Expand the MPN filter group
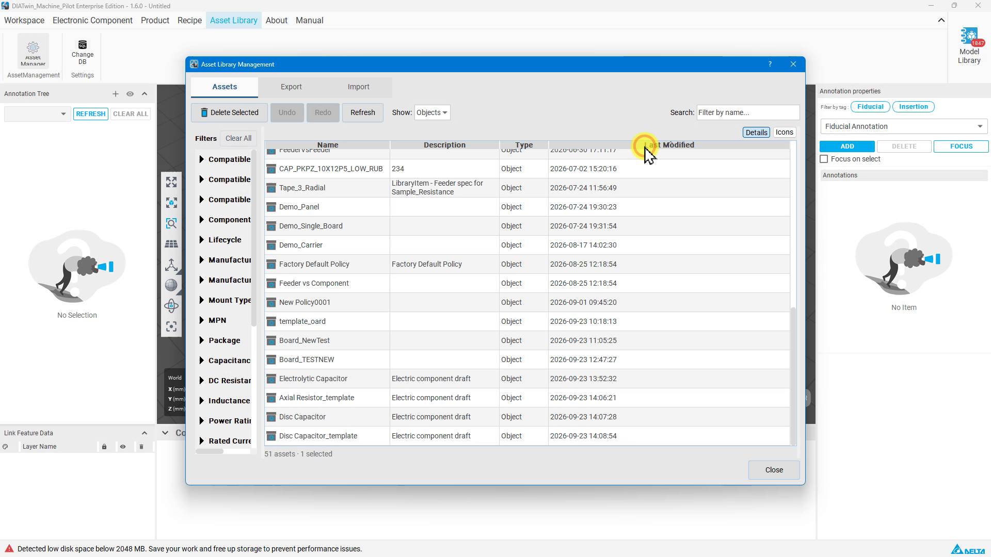This screenshot has height=557, width=991. point(201,320)
